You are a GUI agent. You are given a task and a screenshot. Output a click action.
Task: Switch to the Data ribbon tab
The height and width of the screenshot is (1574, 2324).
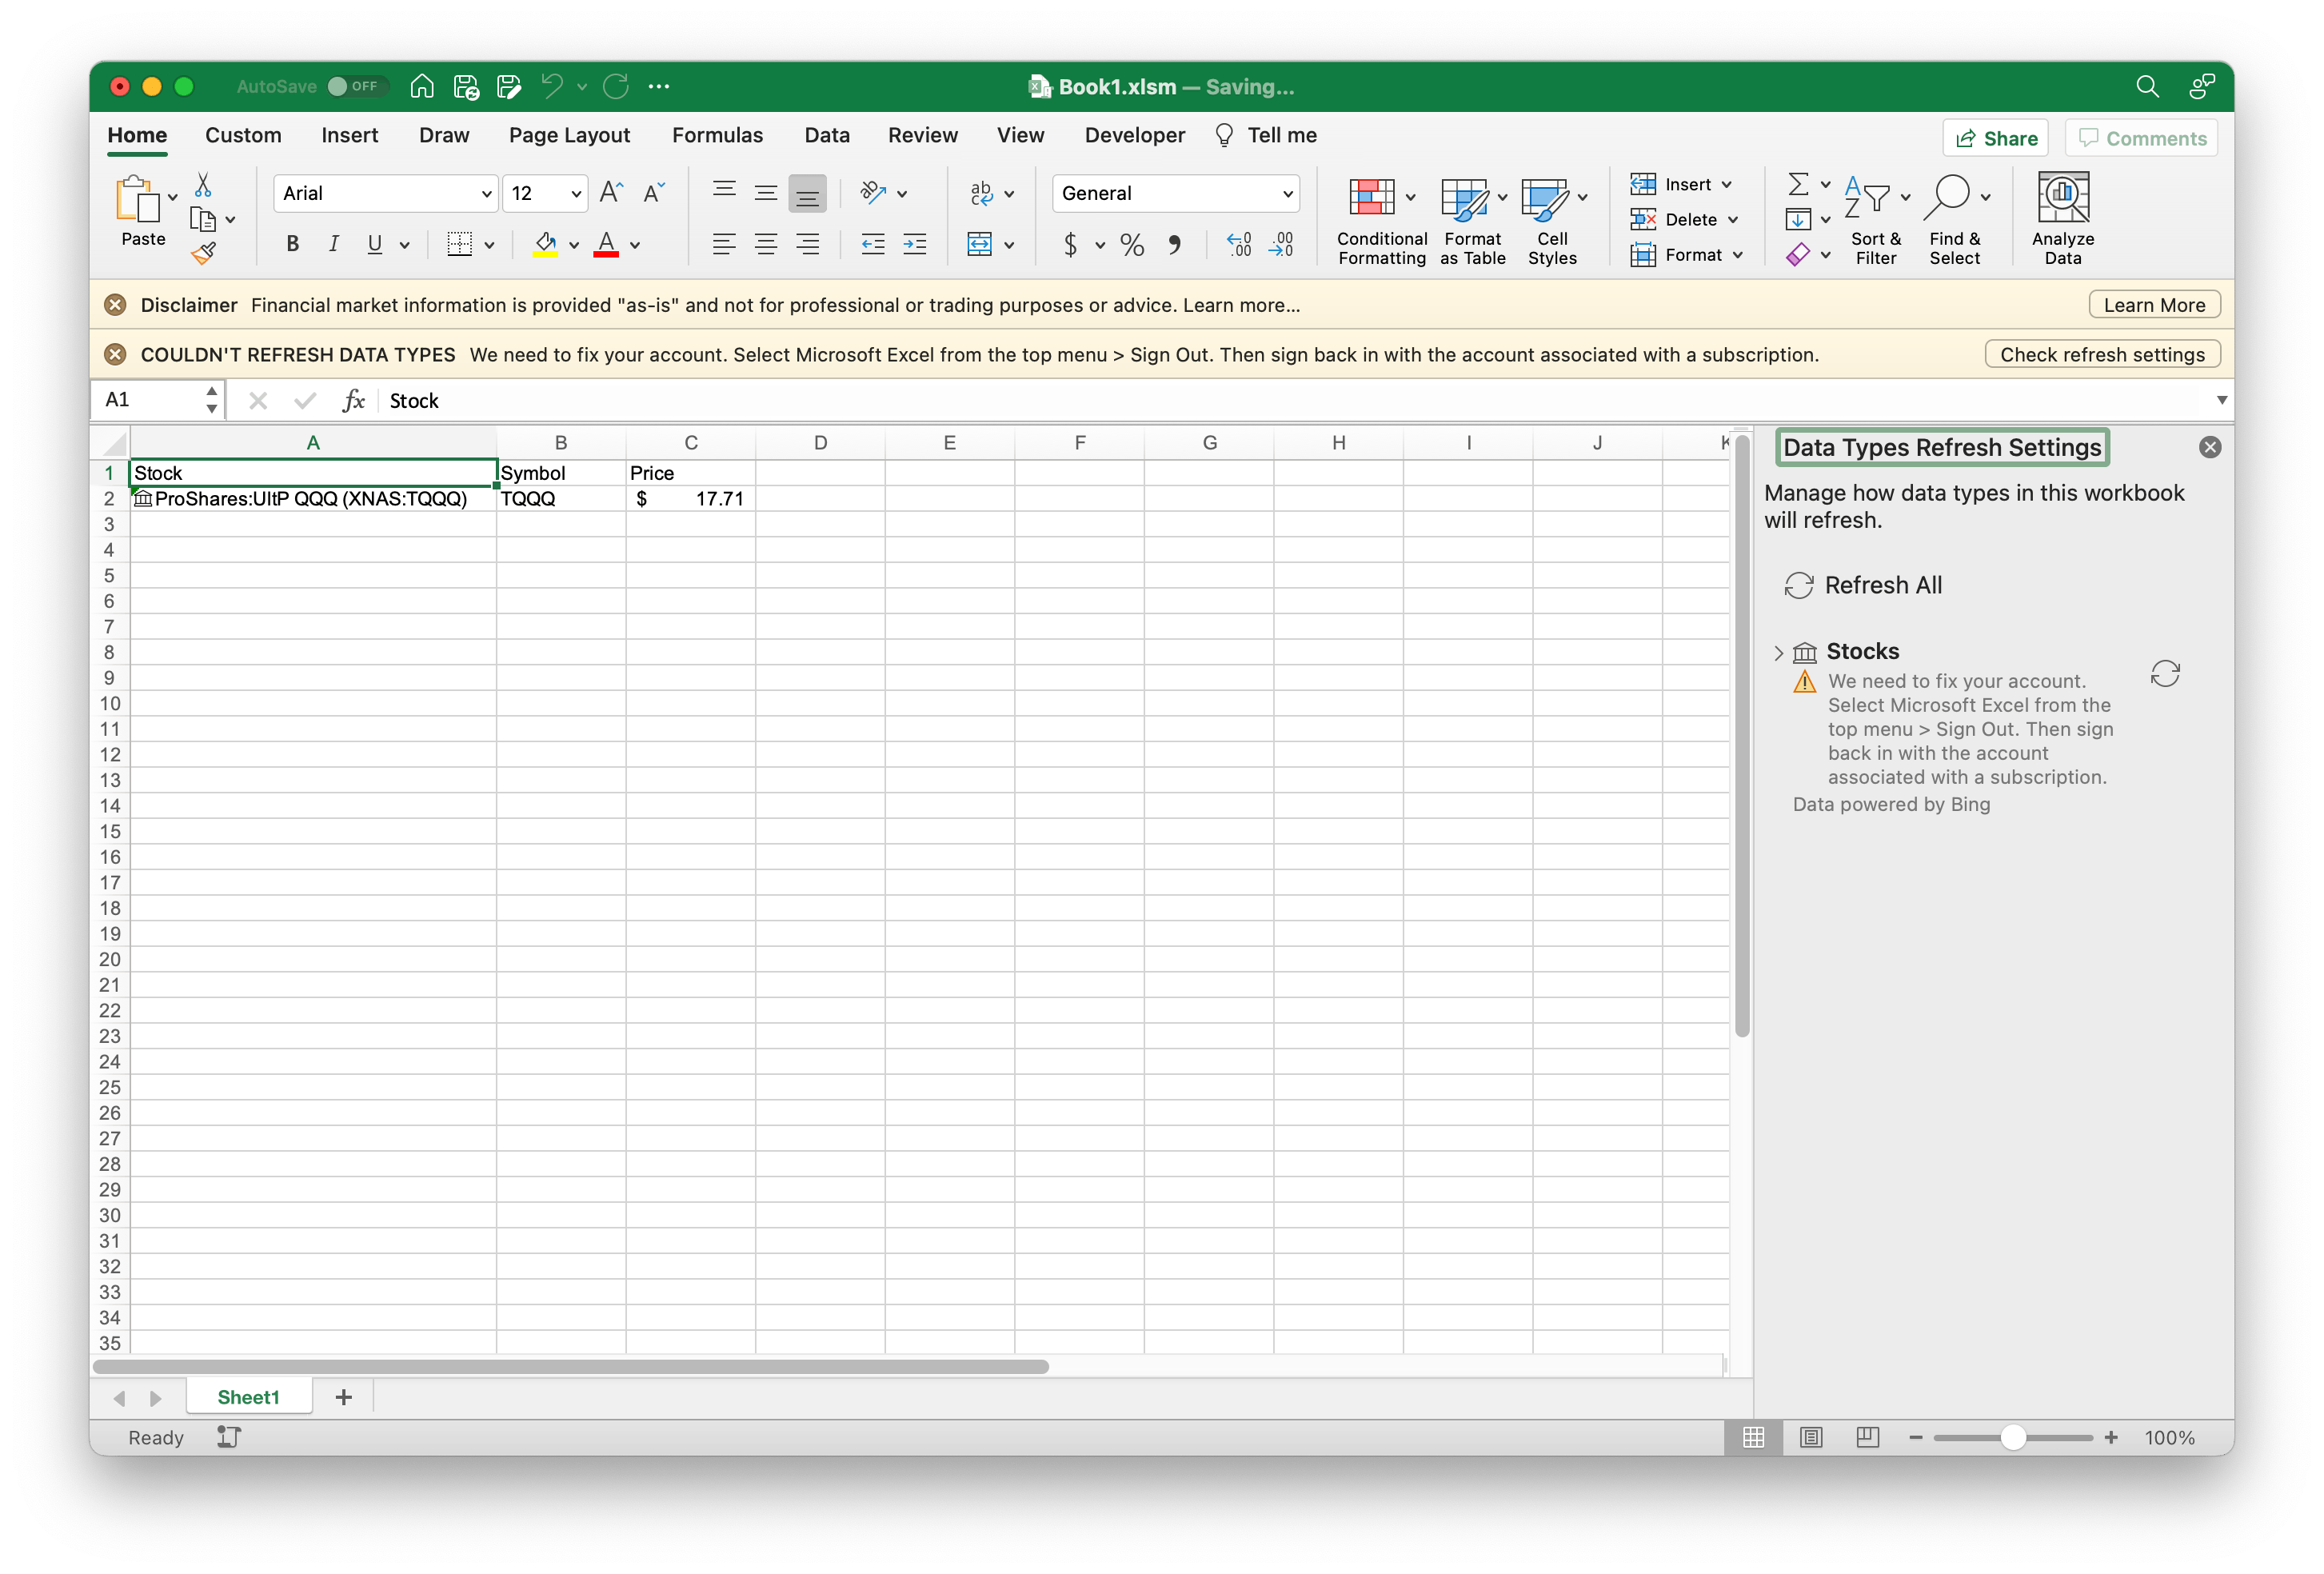pos(827,135)
